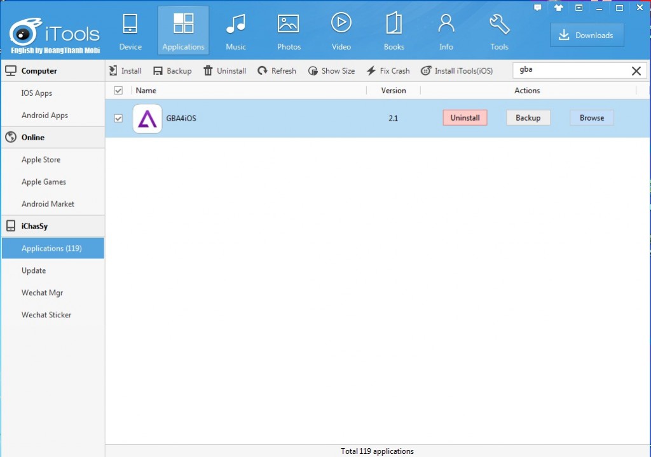Open the Device tab
The width and height of the screenshot is (651, 457).
point(130,32)
